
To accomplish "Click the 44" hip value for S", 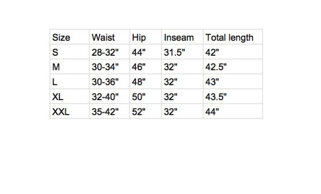I will [138, 53].
